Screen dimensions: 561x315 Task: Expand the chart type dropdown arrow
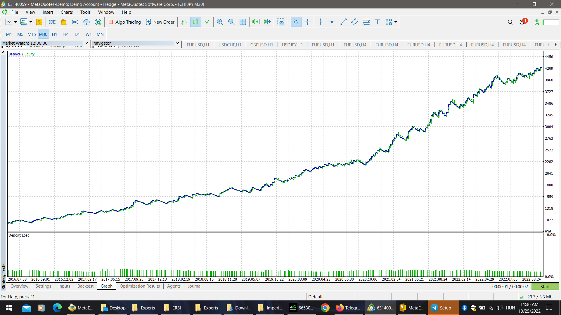[x=15, y=22]
